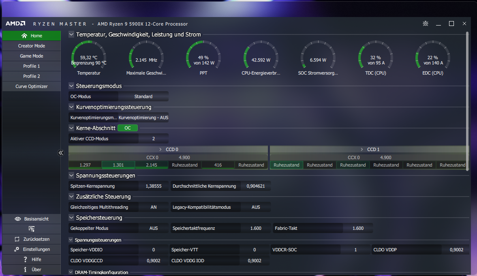
Task: Click the Zurücksetzen reset icon
Action: click(x=17, y=239)
